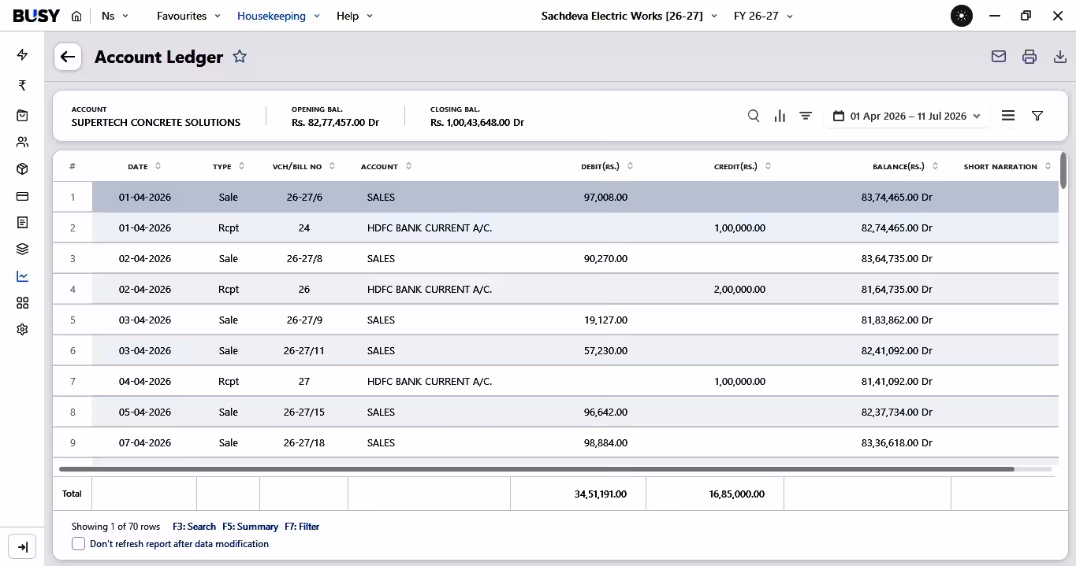Print the account ledger
The width and height of the screenshot is (1076, 566).
click(x=1029, y=57)
